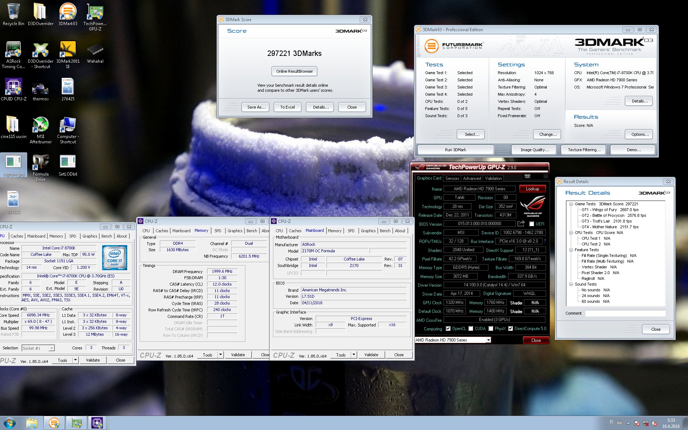Image resolution: width=688 pixels, height=430 pixels.
Task: Open Tools dropdown arrow in Mainboard CPU-Z window
Action: point(354,355)
